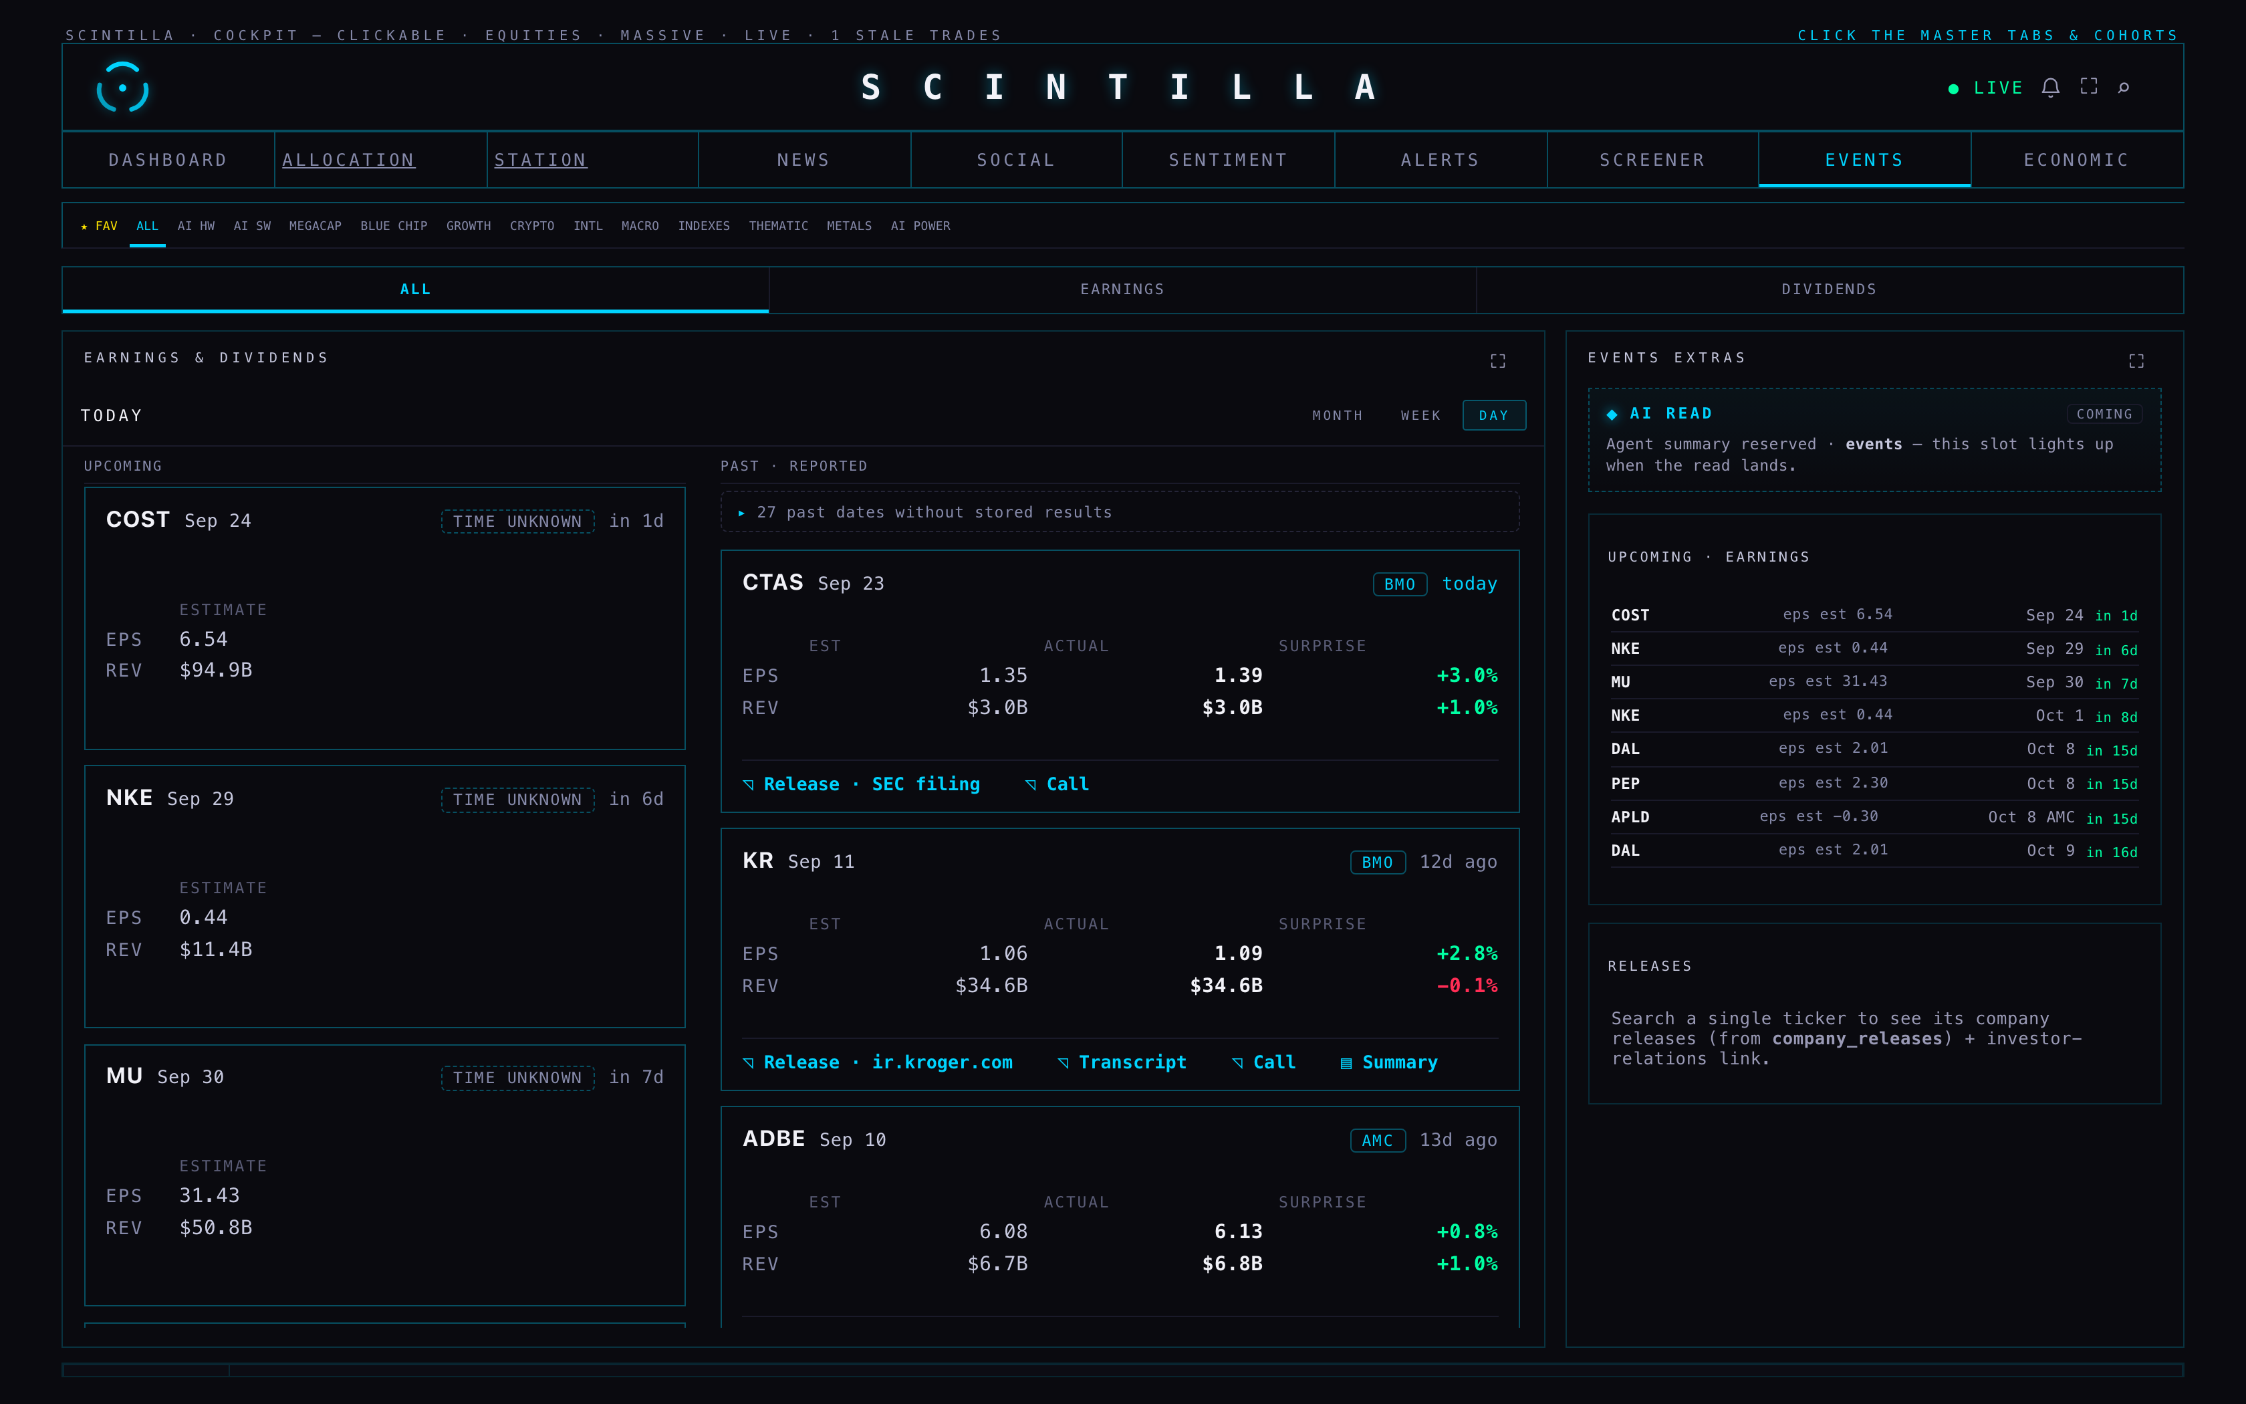
Task: Click the MU Sep 30 upcoming card
Action: tap(385, 1175)
